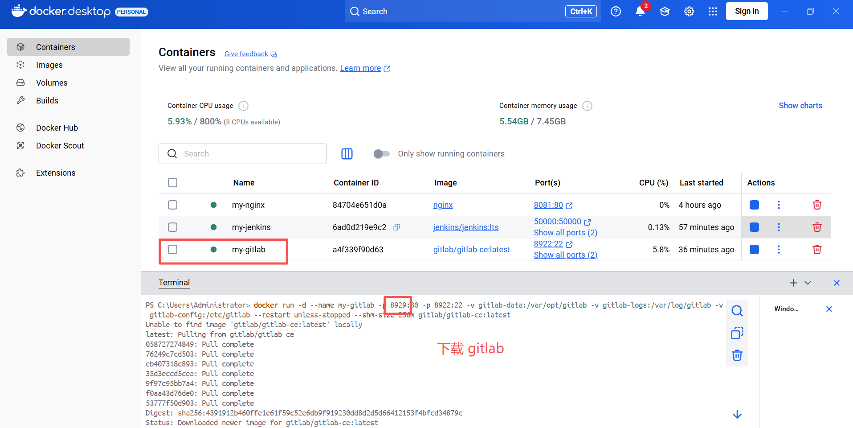The width and height of the screenshot is (853, 428).
Task: Select the Terminal tab
Action: point(174,283)
